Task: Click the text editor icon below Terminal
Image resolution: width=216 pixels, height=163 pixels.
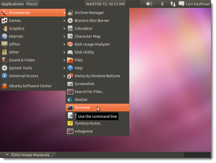Action: click(70, 116)
